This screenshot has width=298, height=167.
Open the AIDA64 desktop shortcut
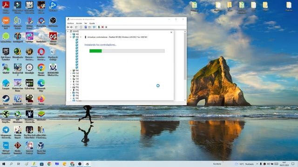click(53, 39)
